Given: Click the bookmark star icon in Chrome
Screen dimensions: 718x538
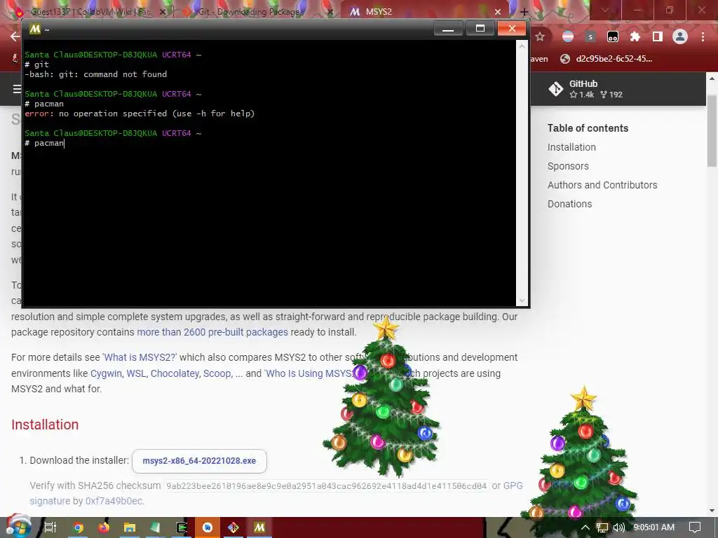Looking at the screenshot, I should tap(540, 36).
